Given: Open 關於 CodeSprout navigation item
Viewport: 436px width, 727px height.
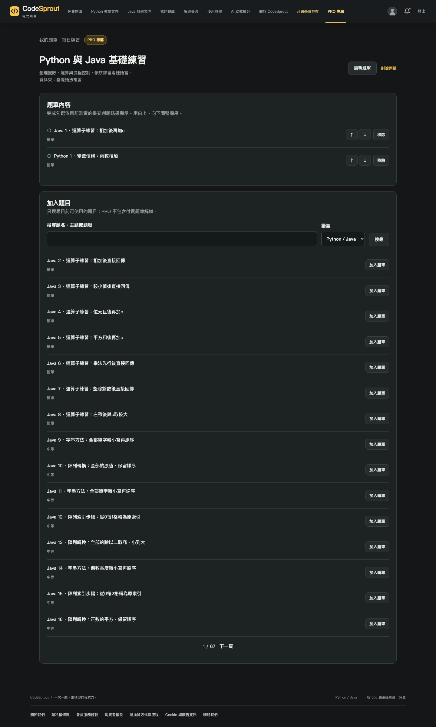Looking at the screenshot, I should point(273,12).
